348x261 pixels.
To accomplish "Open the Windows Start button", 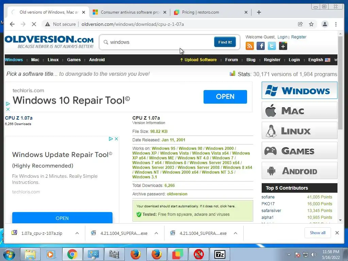I will (x=9, y=254).
